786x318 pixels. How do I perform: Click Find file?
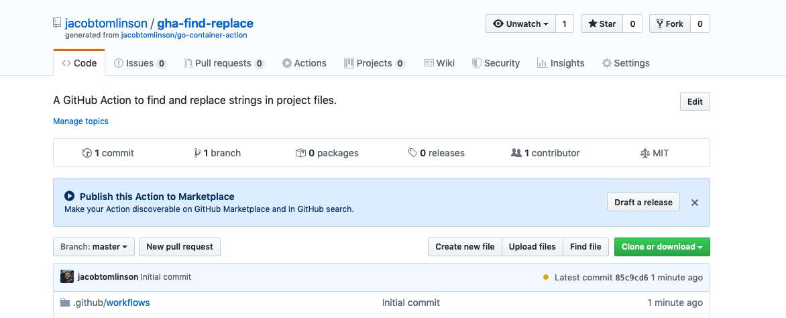585,247
